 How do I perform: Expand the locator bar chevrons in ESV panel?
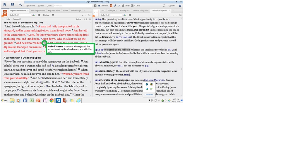tap(3, 19)
